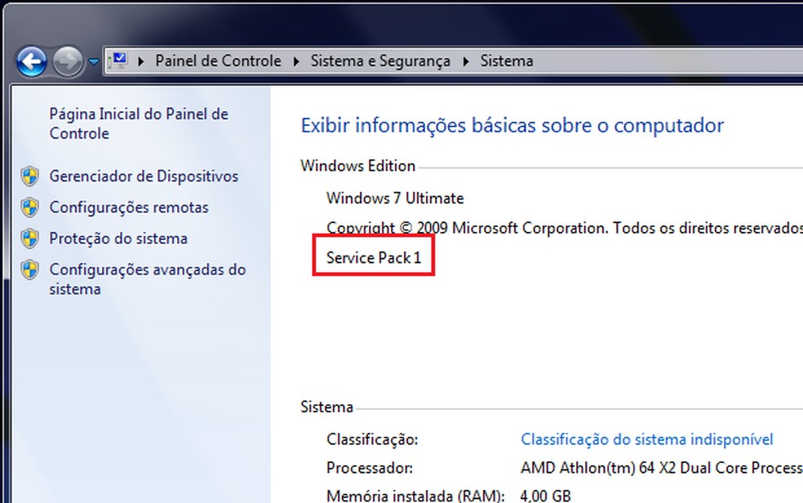Click the greyed Forward arrow button
This screenshot has width=803, height=503.
point(66,60)
